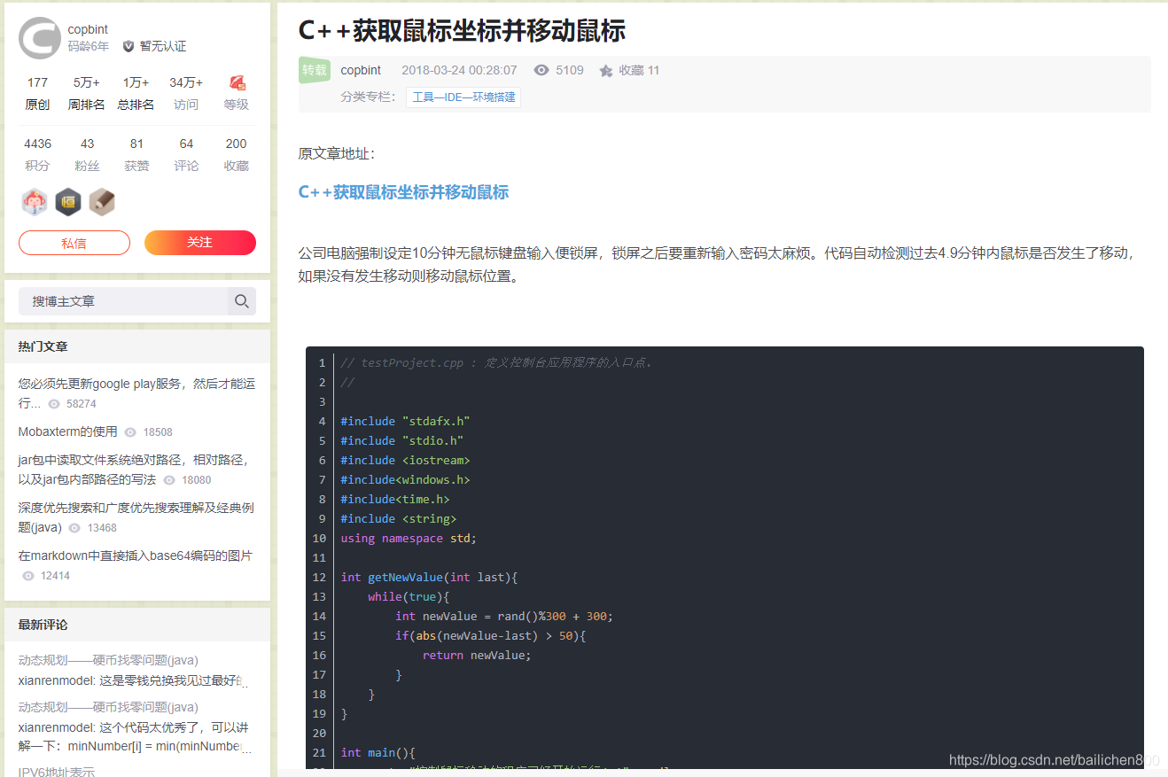Image resolution: width=1168 pixels, height=777 pixels.
Task: Click the 1万+ 总排名 stat
Action: tap(136, 93)
